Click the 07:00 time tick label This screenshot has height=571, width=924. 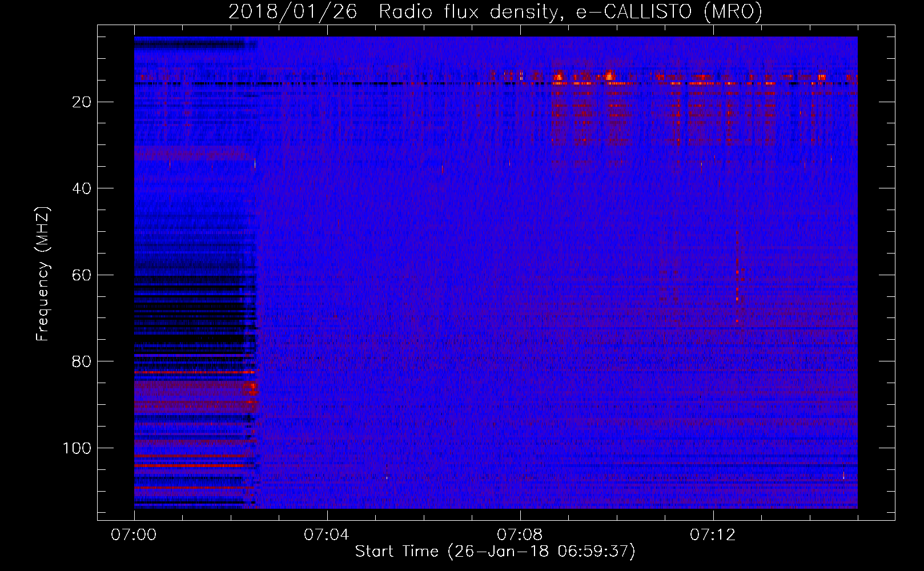[134, 535]
